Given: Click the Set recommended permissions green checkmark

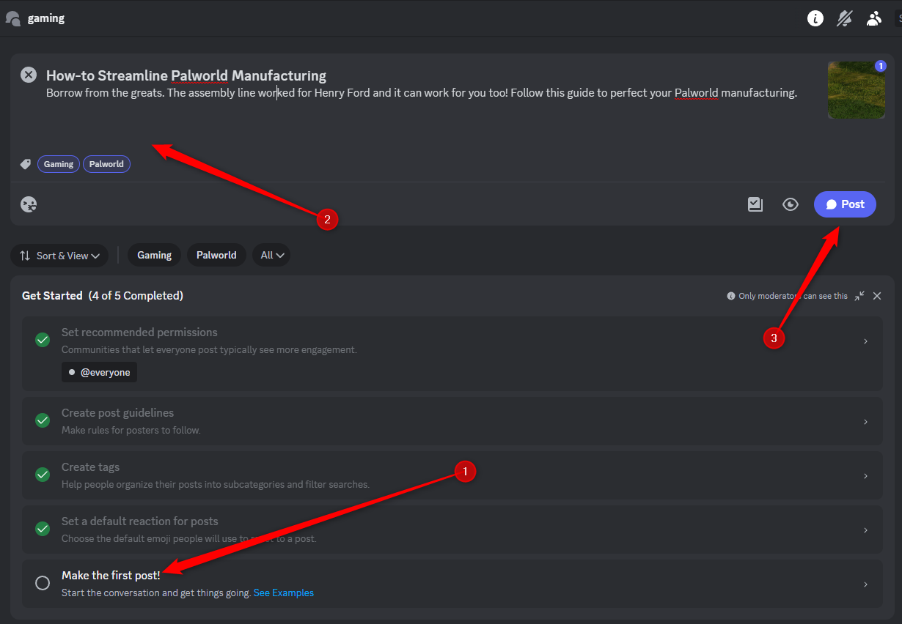Looking at the screenshot, I should pyautogui.click(x=42, y=340).
